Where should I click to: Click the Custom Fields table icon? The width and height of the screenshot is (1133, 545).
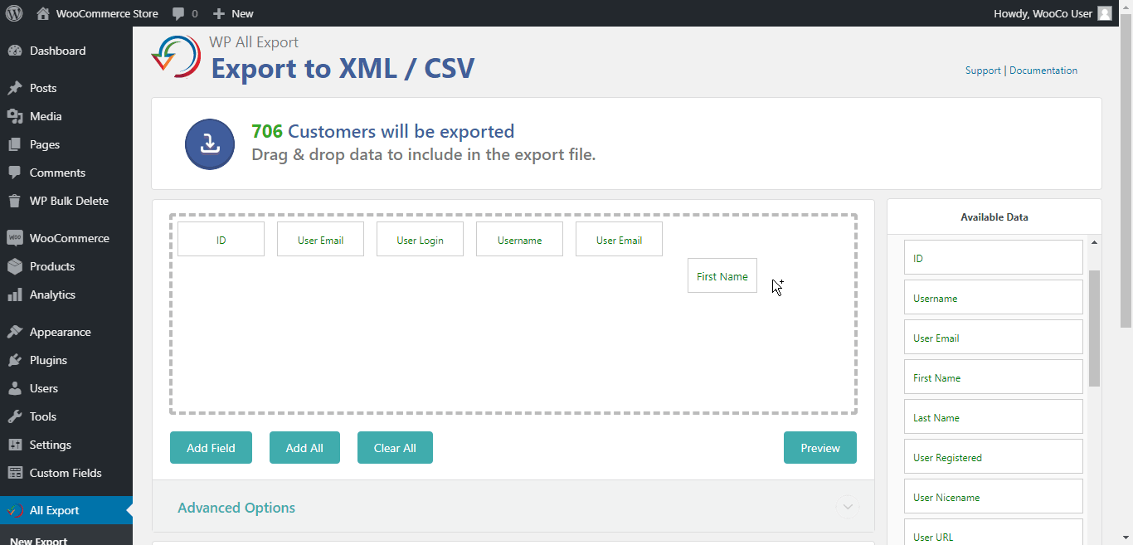click(15, 473)
